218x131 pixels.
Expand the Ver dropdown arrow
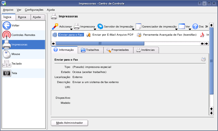click(x=190, y=29)
